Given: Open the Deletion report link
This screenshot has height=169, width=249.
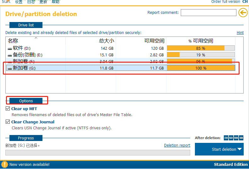Looking at the screenshot, I should tap(177, 145).
